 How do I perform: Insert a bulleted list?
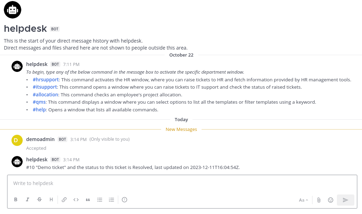coord(100,200)
